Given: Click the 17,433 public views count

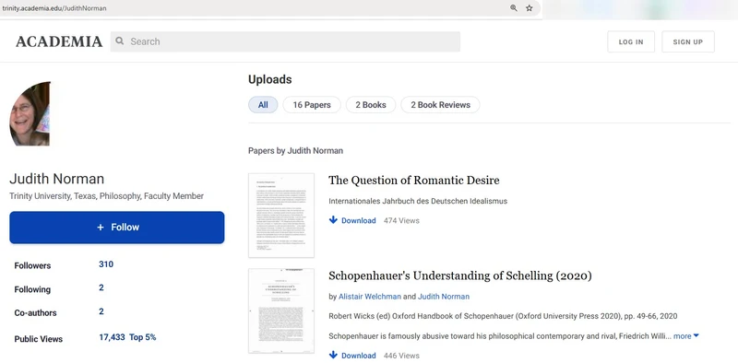Looking at the screenshot, I should click(x=112, y=337).
